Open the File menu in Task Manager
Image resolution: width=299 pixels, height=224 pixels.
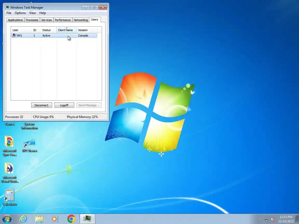(x=9, y=13)
